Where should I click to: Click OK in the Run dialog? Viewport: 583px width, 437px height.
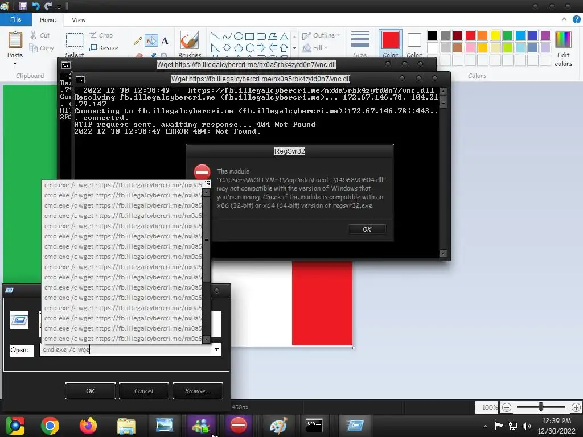point(91,391)
